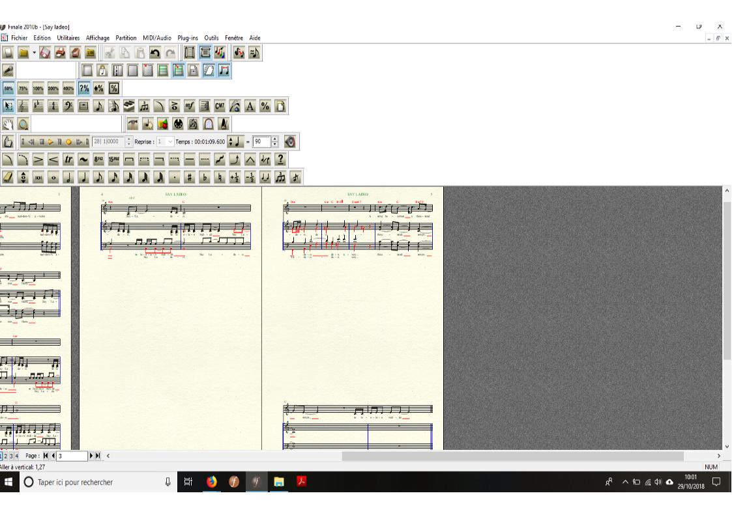Open the MIDI/Audio menu
Viewport: 732px width, 517px height.
point(156,38)
